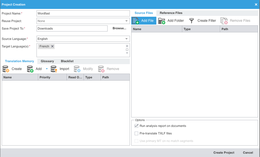
Task: Clear all target languages with X icon
Action: [127, 46]
